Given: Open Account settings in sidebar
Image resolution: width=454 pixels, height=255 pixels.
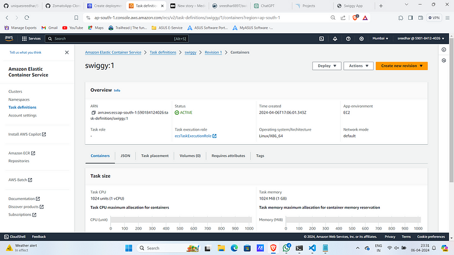Looking at the screenshot, I should click(23, 115).
